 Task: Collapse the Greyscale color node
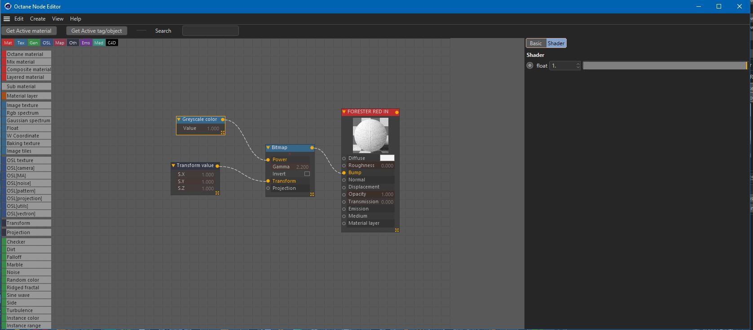179,120
